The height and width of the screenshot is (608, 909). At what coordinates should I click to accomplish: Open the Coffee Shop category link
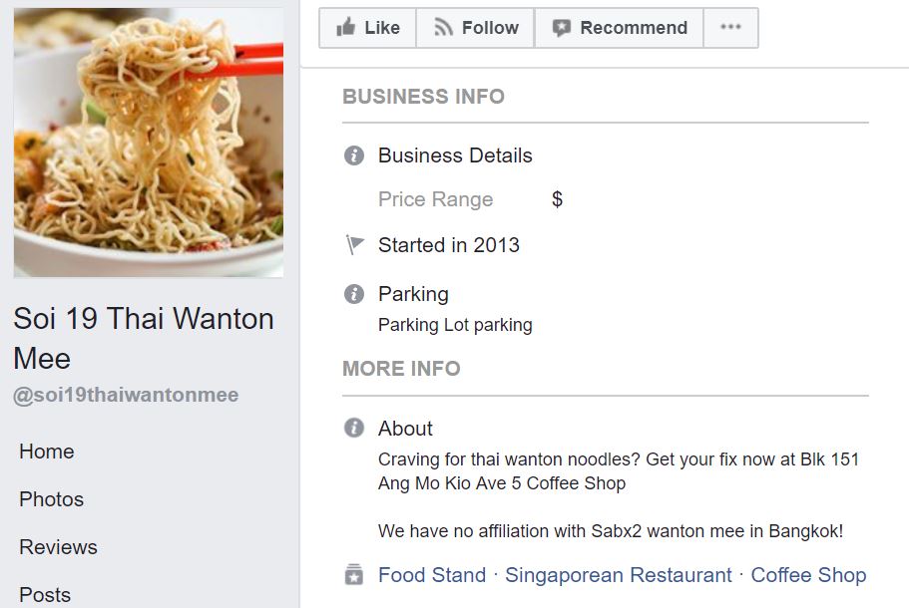808,575
